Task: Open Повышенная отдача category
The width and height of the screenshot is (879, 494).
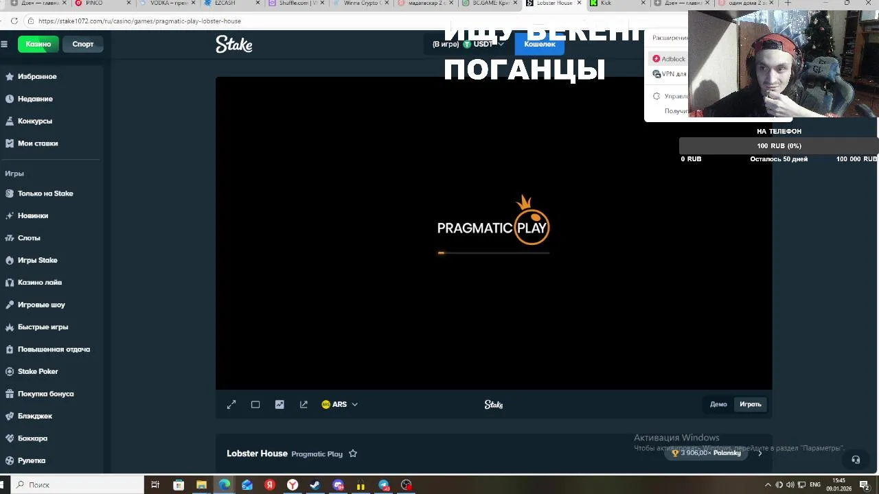Action: (x=54, y=349)
